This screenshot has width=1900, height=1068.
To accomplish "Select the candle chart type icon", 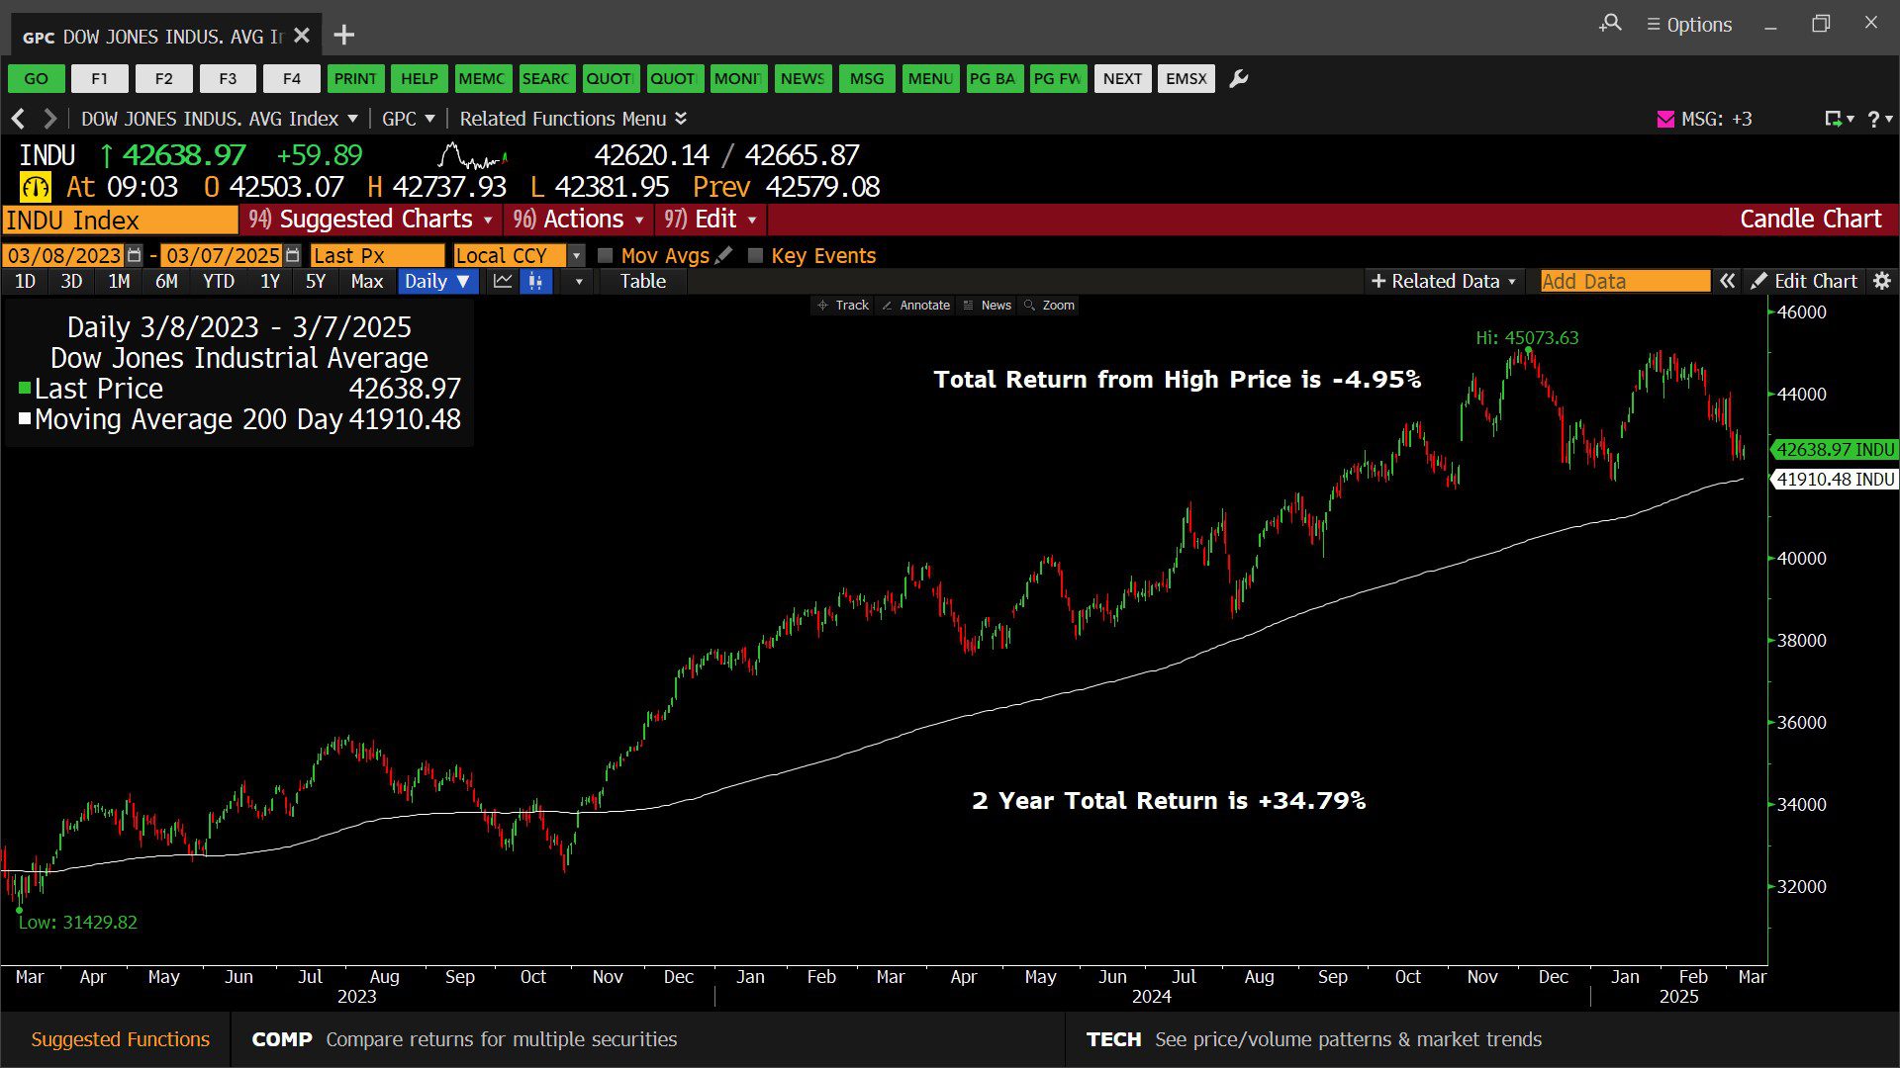I will (x=535, y=281).
